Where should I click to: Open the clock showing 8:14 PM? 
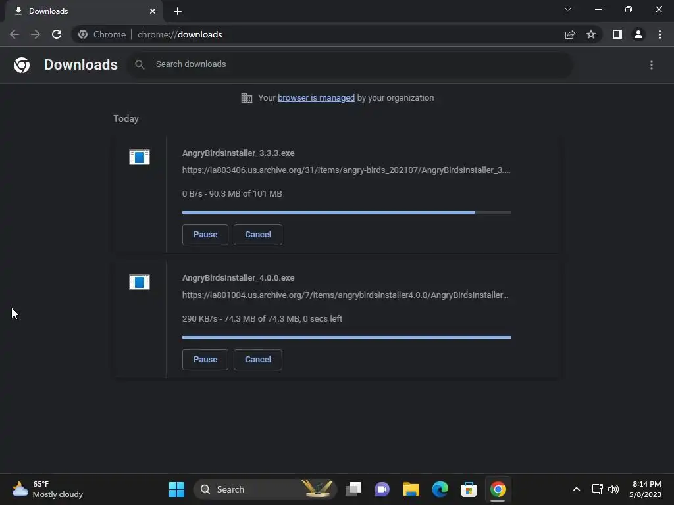click(645, 489)
